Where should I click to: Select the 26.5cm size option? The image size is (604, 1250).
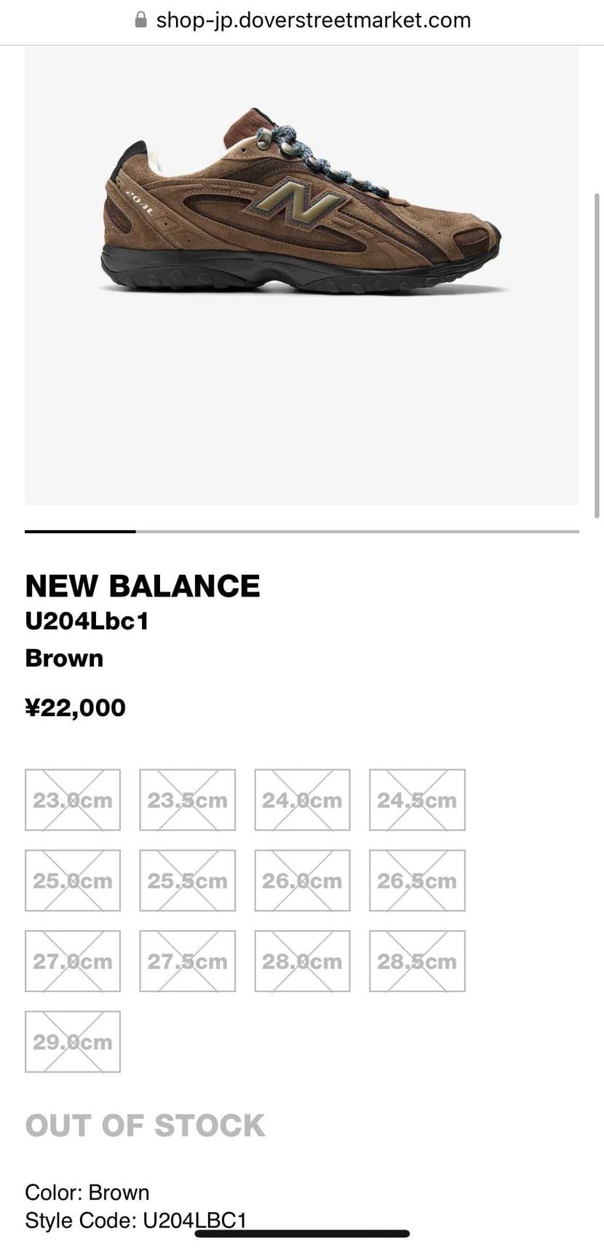pos(417,880)
